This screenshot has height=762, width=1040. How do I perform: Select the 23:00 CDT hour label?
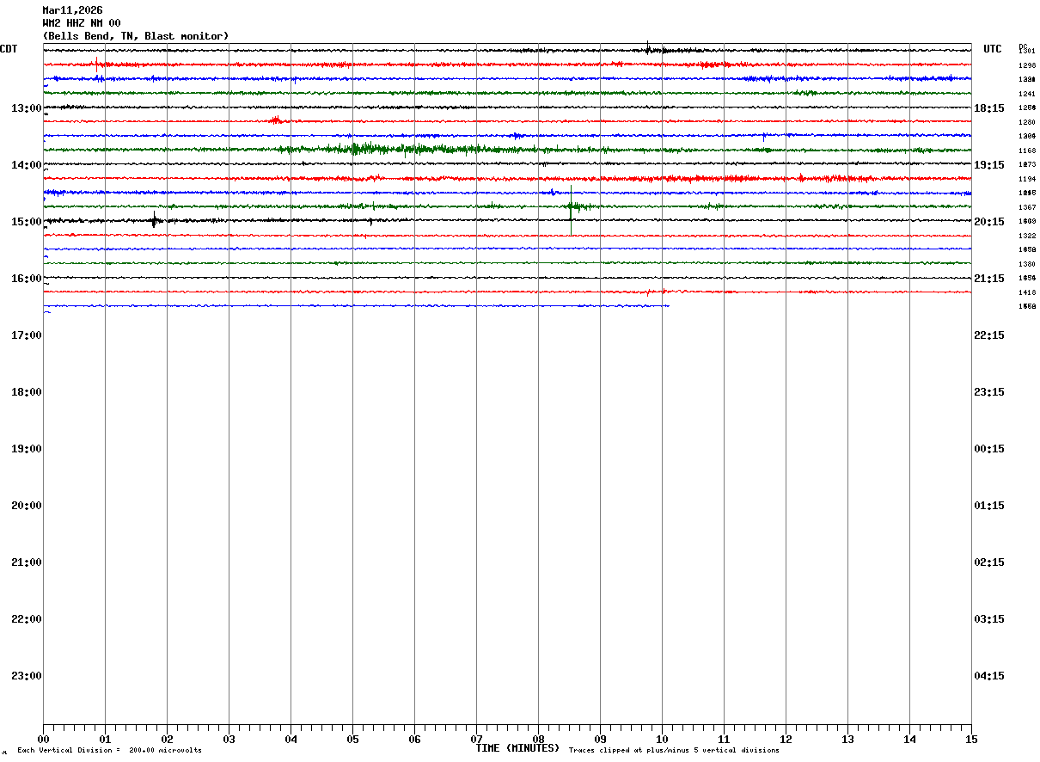coord(27,676)
